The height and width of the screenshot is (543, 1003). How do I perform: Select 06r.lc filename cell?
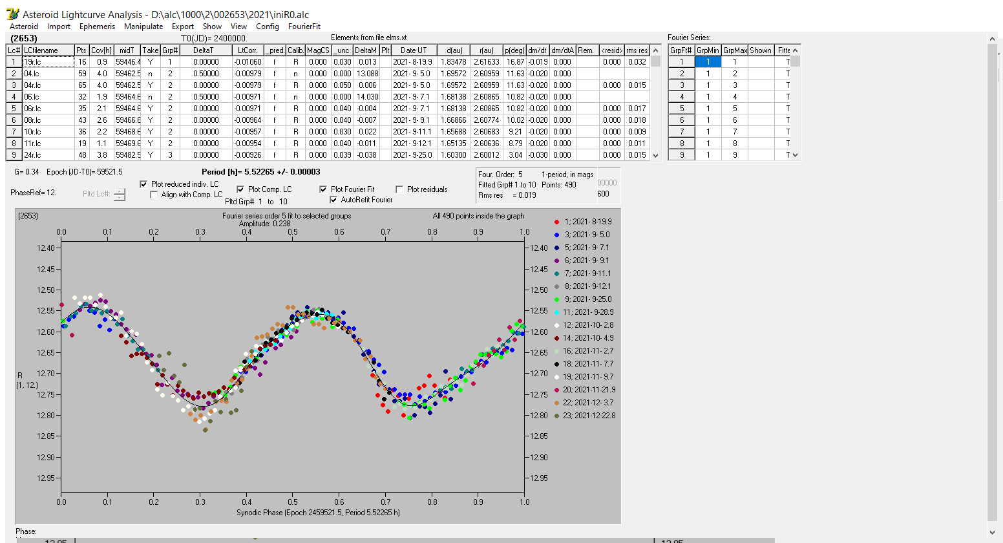click(x=48, y=109)
